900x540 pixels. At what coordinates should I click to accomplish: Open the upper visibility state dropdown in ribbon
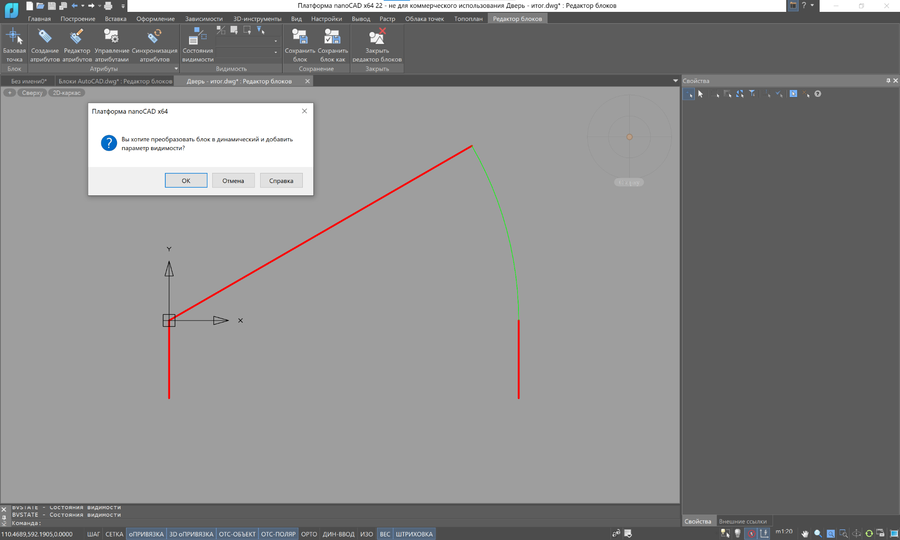276,41
